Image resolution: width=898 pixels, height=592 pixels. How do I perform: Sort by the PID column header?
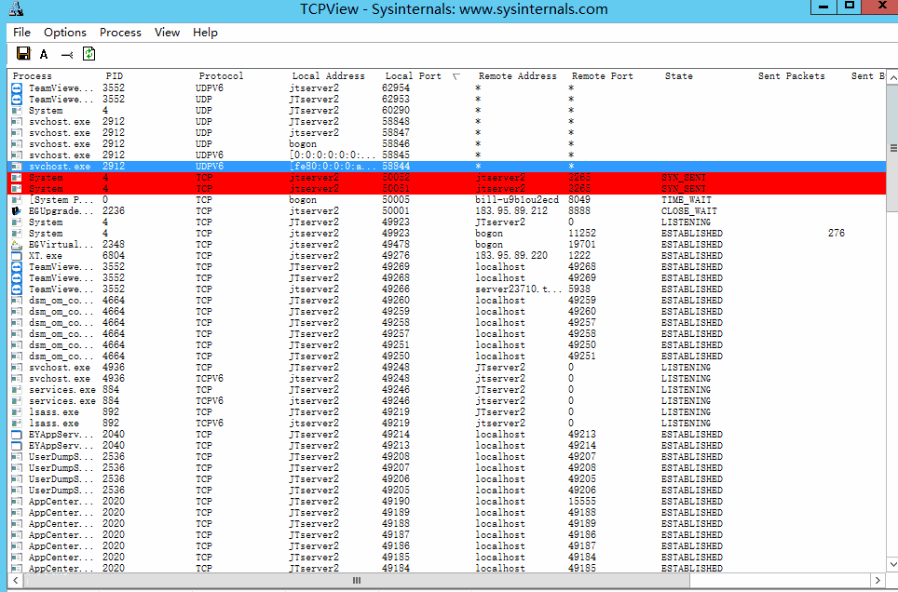115,75
